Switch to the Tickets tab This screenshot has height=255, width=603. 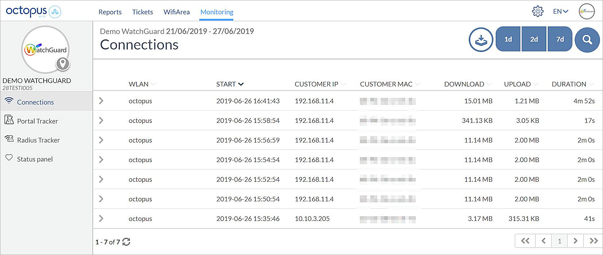click(x=142, y=12)
